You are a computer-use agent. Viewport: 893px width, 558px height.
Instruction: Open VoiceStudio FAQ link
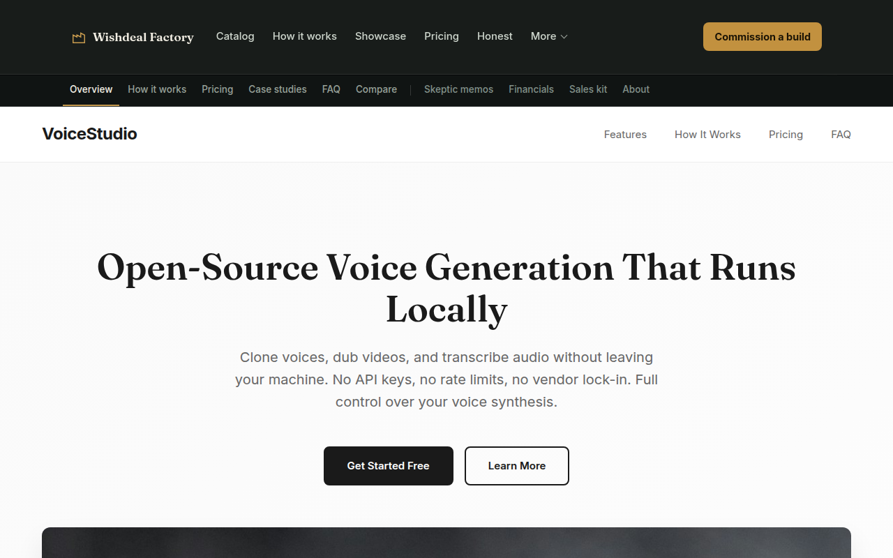click(x=841, y=135)
